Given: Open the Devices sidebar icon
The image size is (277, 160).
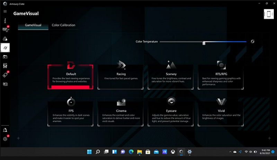Looking at the screenshot, I should click(x=5, y=30).
